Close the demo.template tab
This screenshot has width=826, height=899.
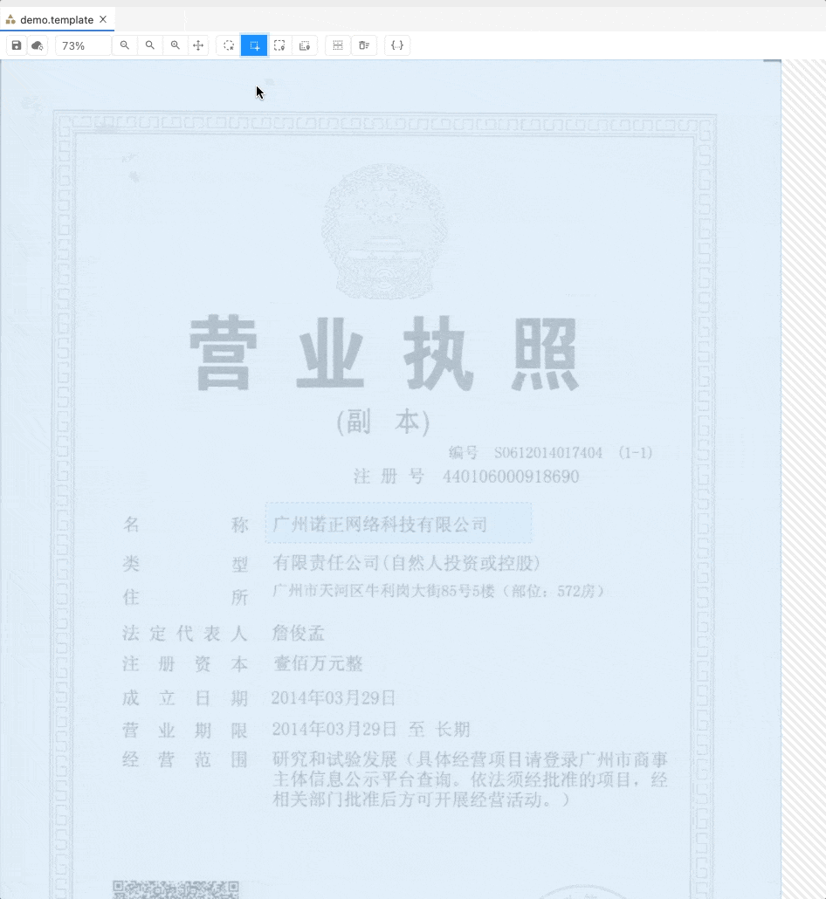(103, 19)
